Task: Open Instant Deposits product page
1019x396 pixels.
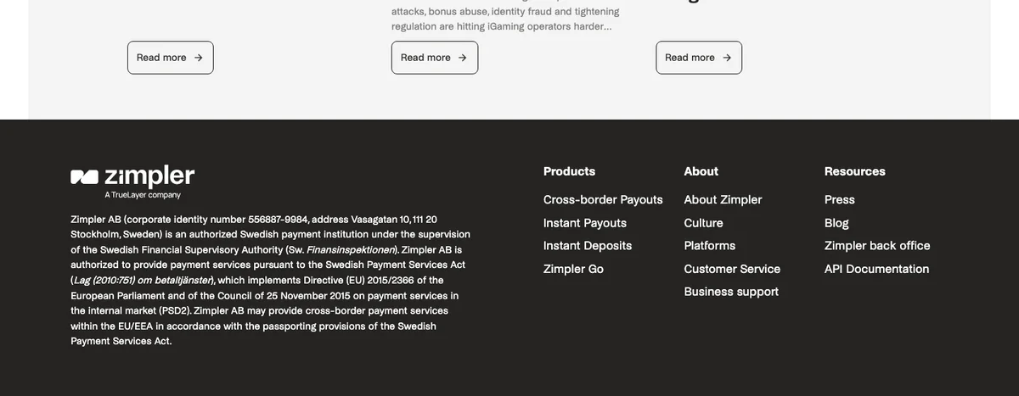Action: pyautogui.click(x=588, y=246)
